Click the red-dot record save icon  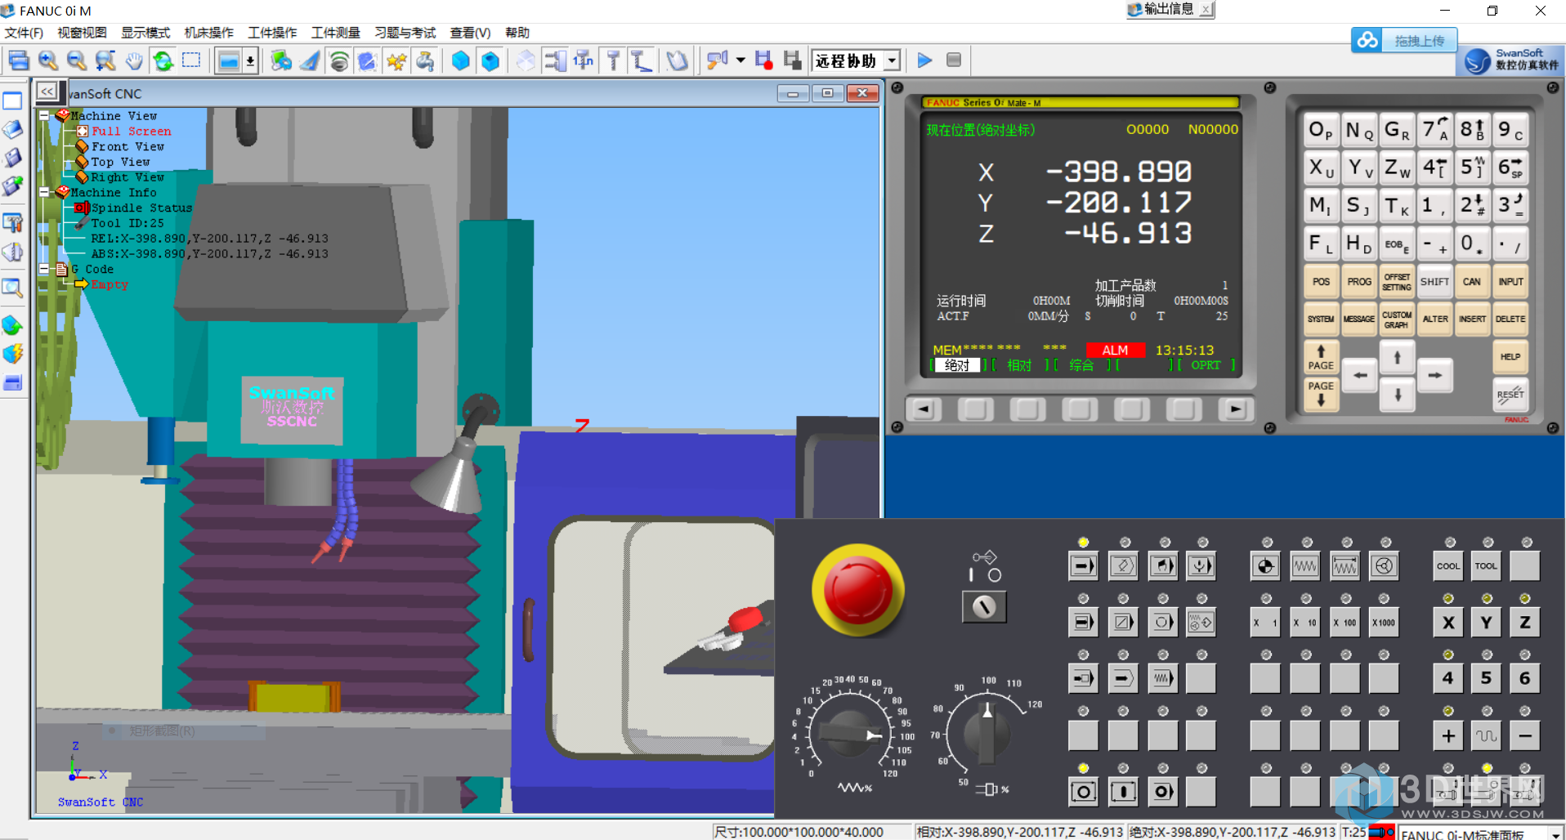763,60
